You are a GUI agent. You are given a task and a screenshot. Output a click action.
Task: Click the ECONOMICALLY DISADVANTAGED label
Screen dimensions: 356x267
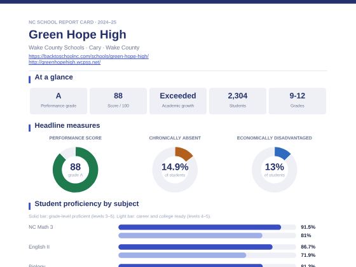(274, 138)
